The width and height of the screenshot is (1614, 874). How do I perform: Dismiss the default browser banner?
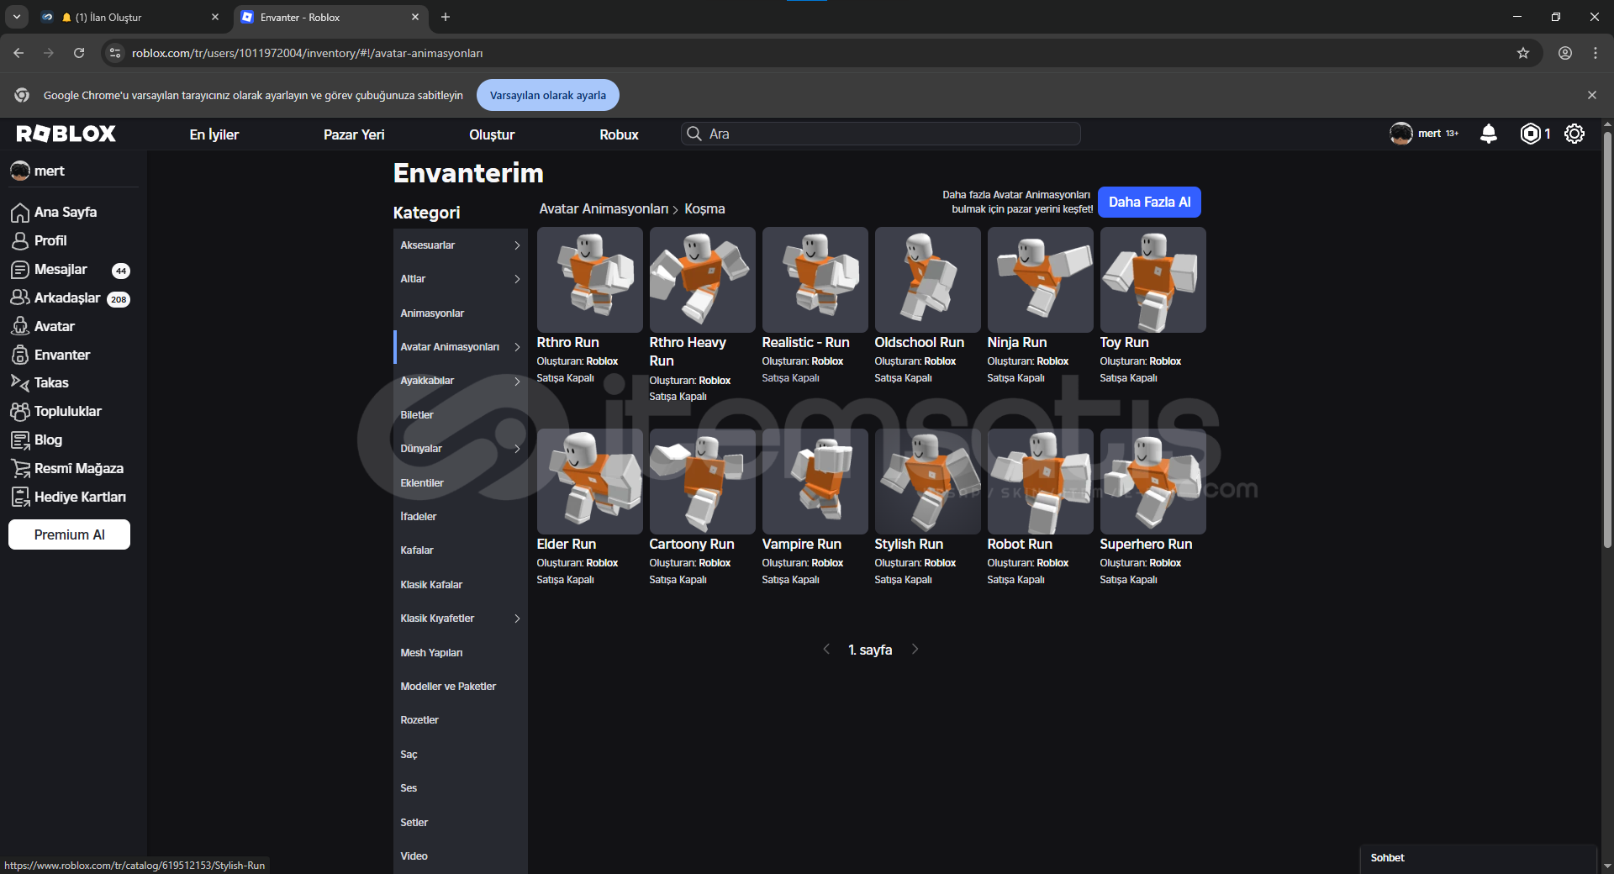point(1591,95)
